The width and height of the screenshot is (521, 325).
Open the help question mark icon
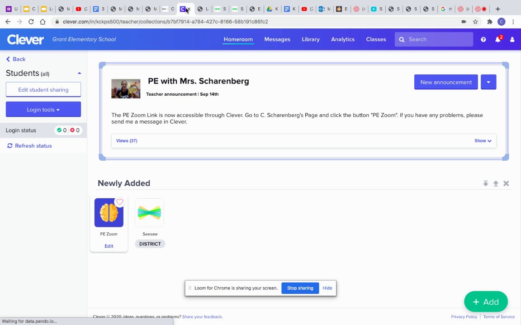(x=483, y=39)
